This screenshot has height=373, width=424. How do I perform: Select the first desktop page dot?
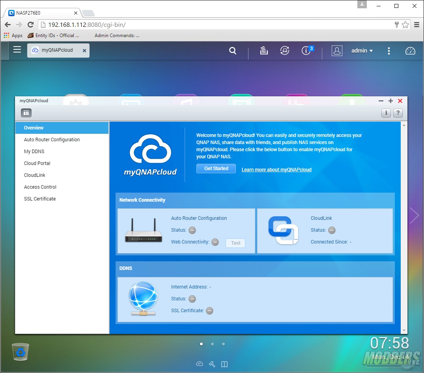[x=201, y=344]
